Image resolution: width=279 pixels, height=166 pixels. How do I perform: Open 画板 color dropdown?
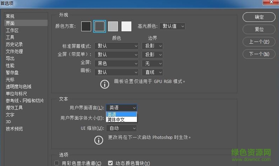click(117, 72)
